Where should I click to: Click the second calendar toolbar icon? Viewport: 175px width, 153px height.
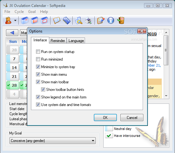click(34, 21)
